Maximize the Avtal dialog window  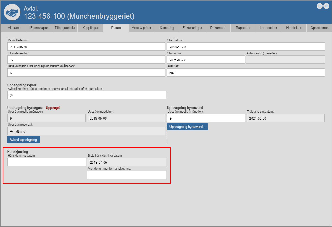[320, 6]
